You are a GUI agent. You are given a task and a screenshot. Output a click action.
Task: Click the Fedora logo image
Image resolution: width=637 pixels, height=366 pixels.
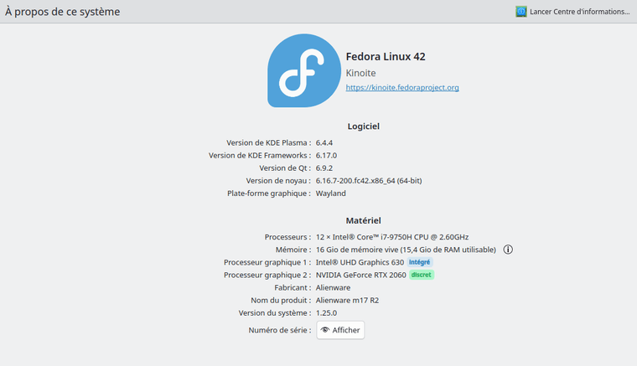click(x=304, y=70)
